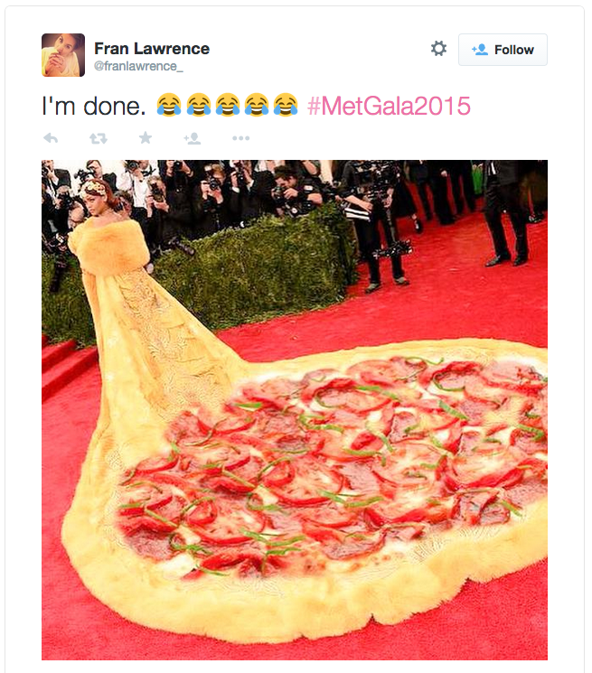Retweet the I'm done tweet
Viewport: 592px width, 673px height.
[x=99, y=138]
